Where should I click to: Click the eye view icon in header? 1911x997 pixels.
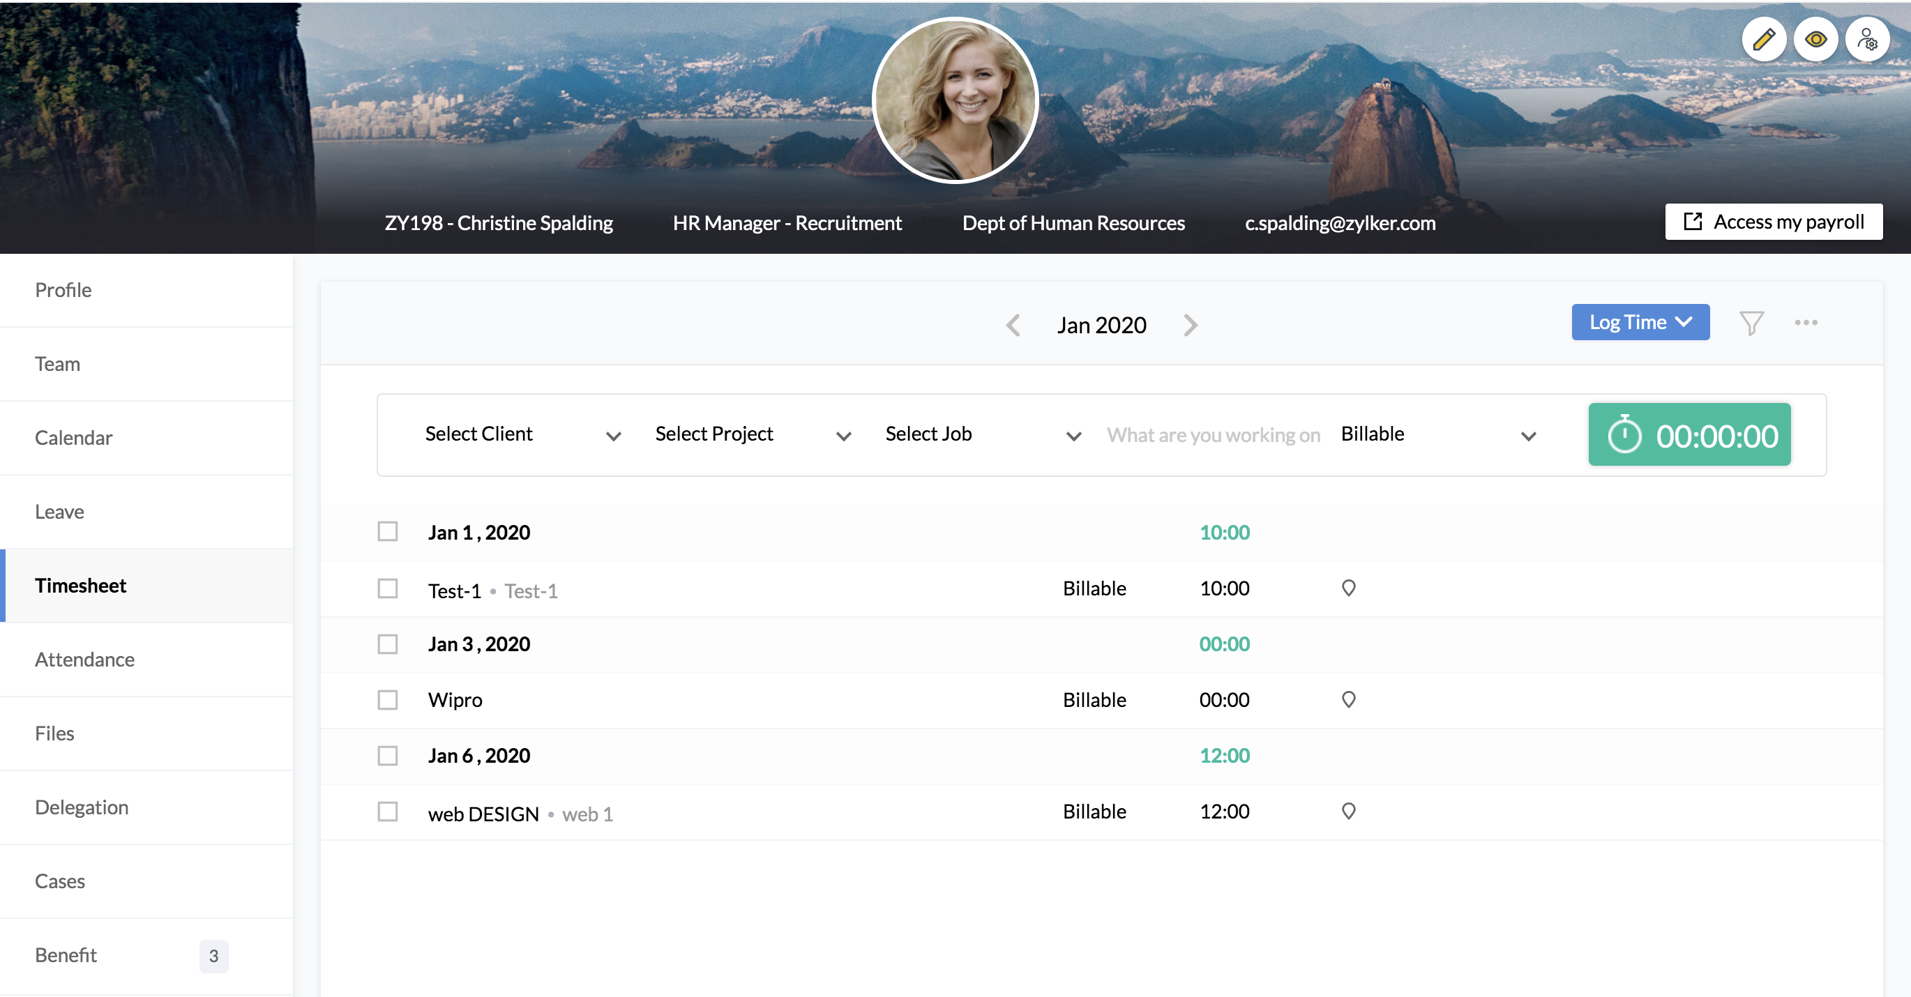click(x=1815, y=39)
